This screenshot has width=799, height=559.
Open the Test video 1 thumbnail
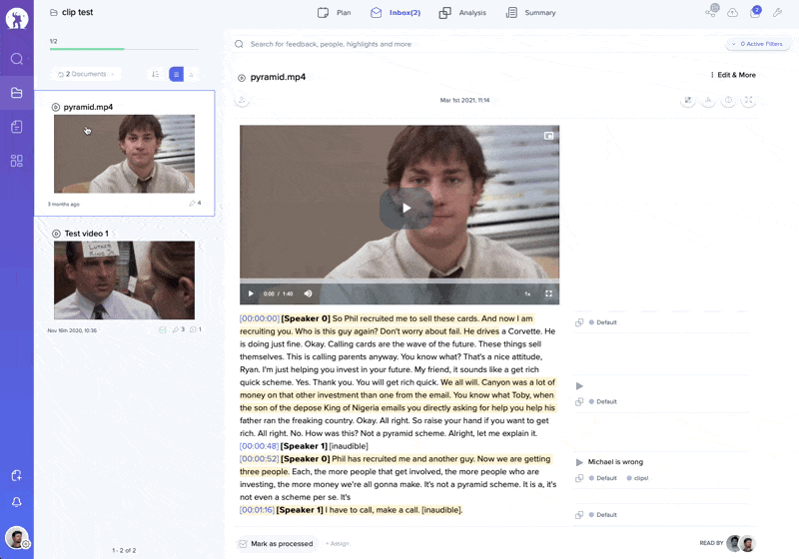124,280
